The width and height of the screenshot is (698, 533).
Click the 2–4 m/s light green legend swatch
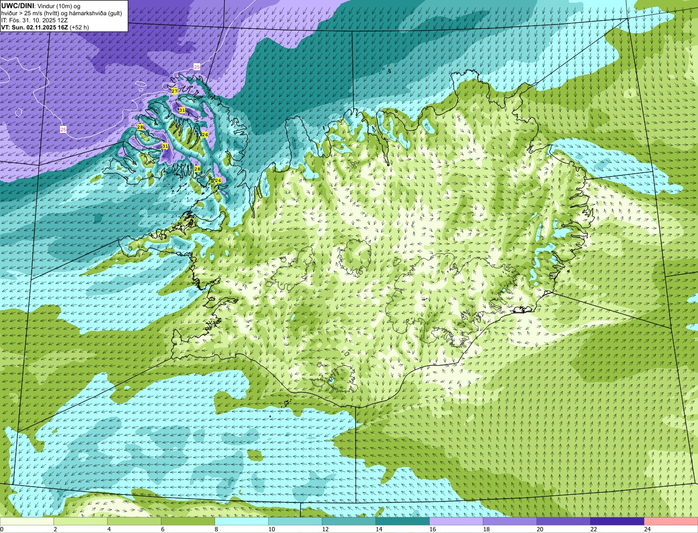tap(81, 521)
